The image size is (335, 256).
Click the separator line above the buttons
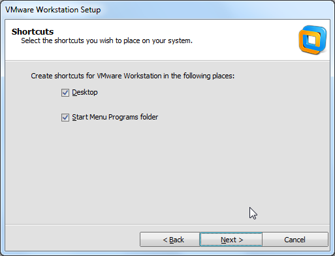167,224
